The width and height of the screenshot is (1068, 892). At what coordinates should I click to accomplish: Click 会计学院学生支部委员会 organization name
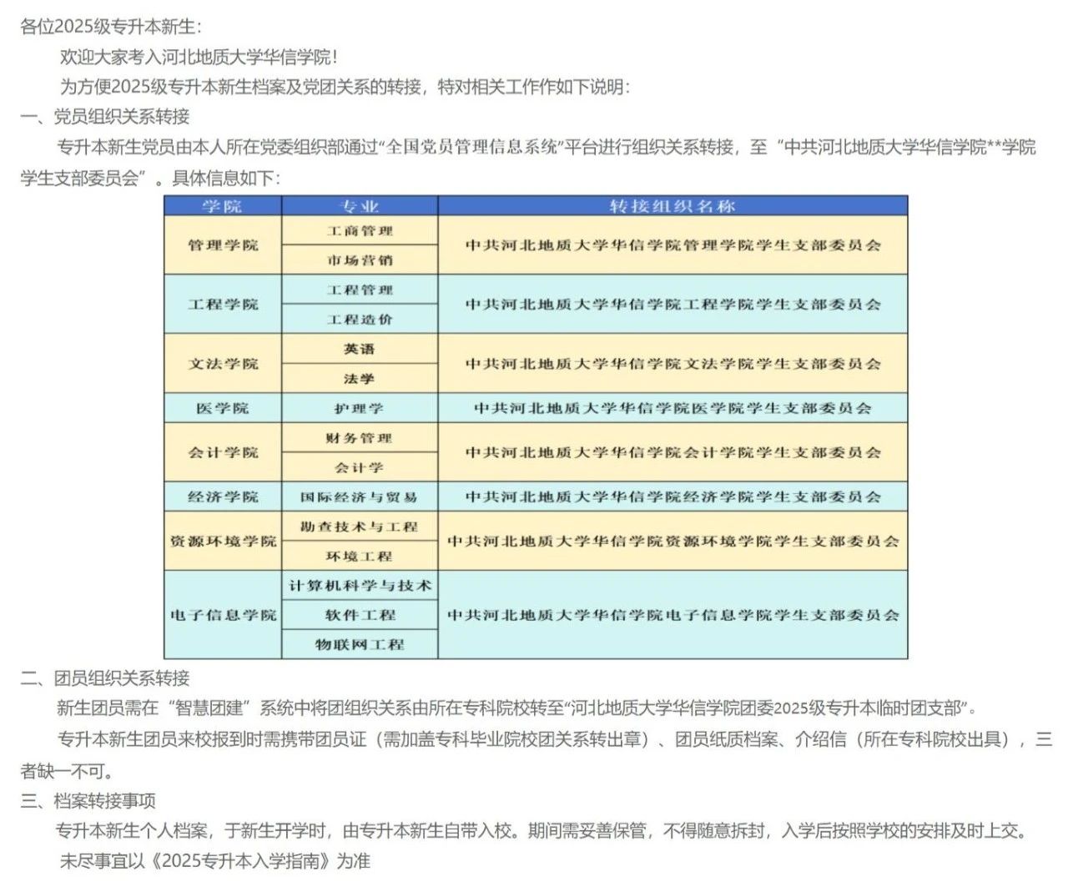point(673,452)
